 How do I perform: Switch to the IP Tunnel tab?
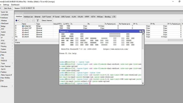pyautogui.click(x=56, y=17)
